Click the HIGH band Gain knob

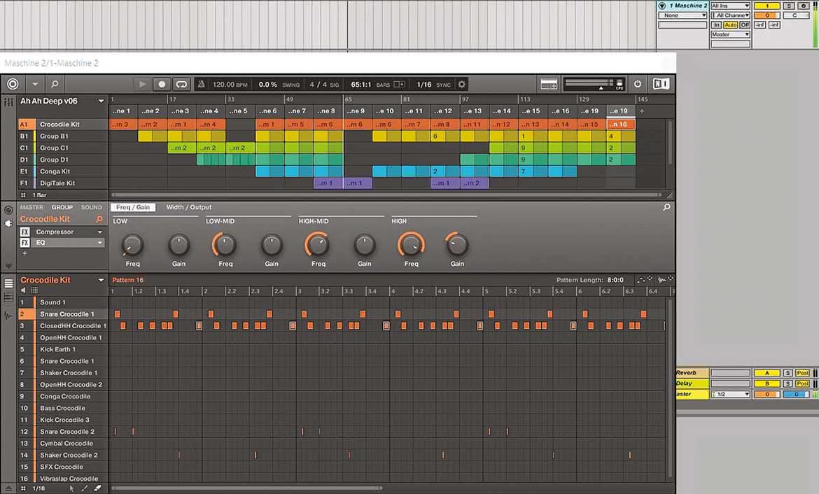tap(457, 245)
